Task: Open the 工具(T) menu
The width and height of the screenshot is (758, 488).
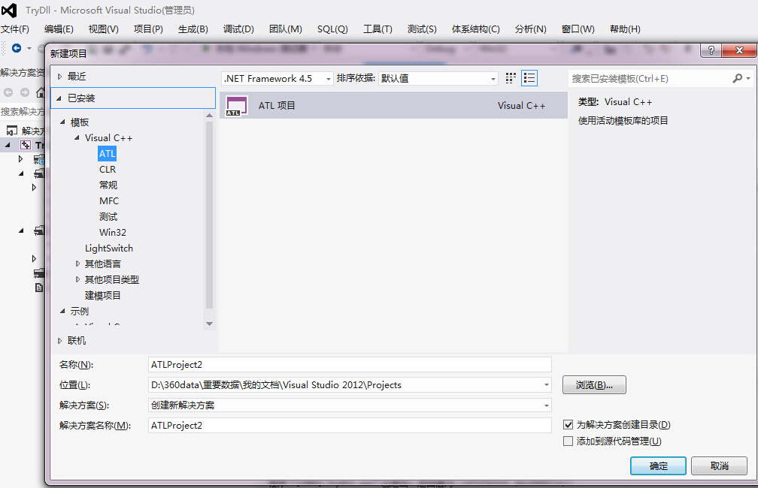Action: click(377, 29)
